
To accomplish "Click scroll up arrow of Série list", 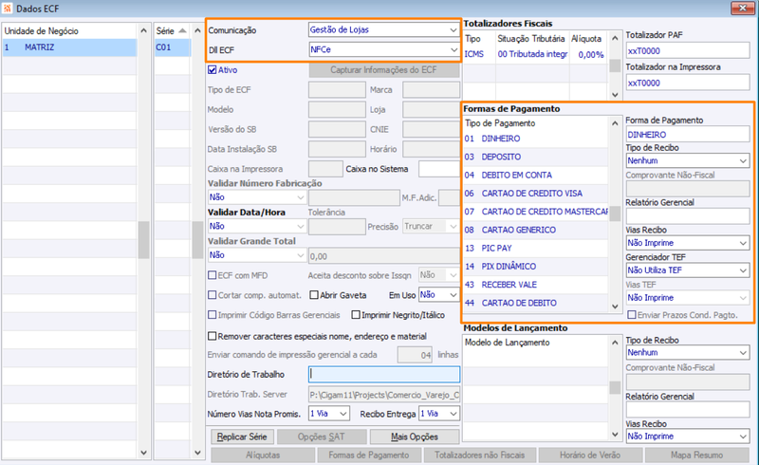I will coord(197,31).
